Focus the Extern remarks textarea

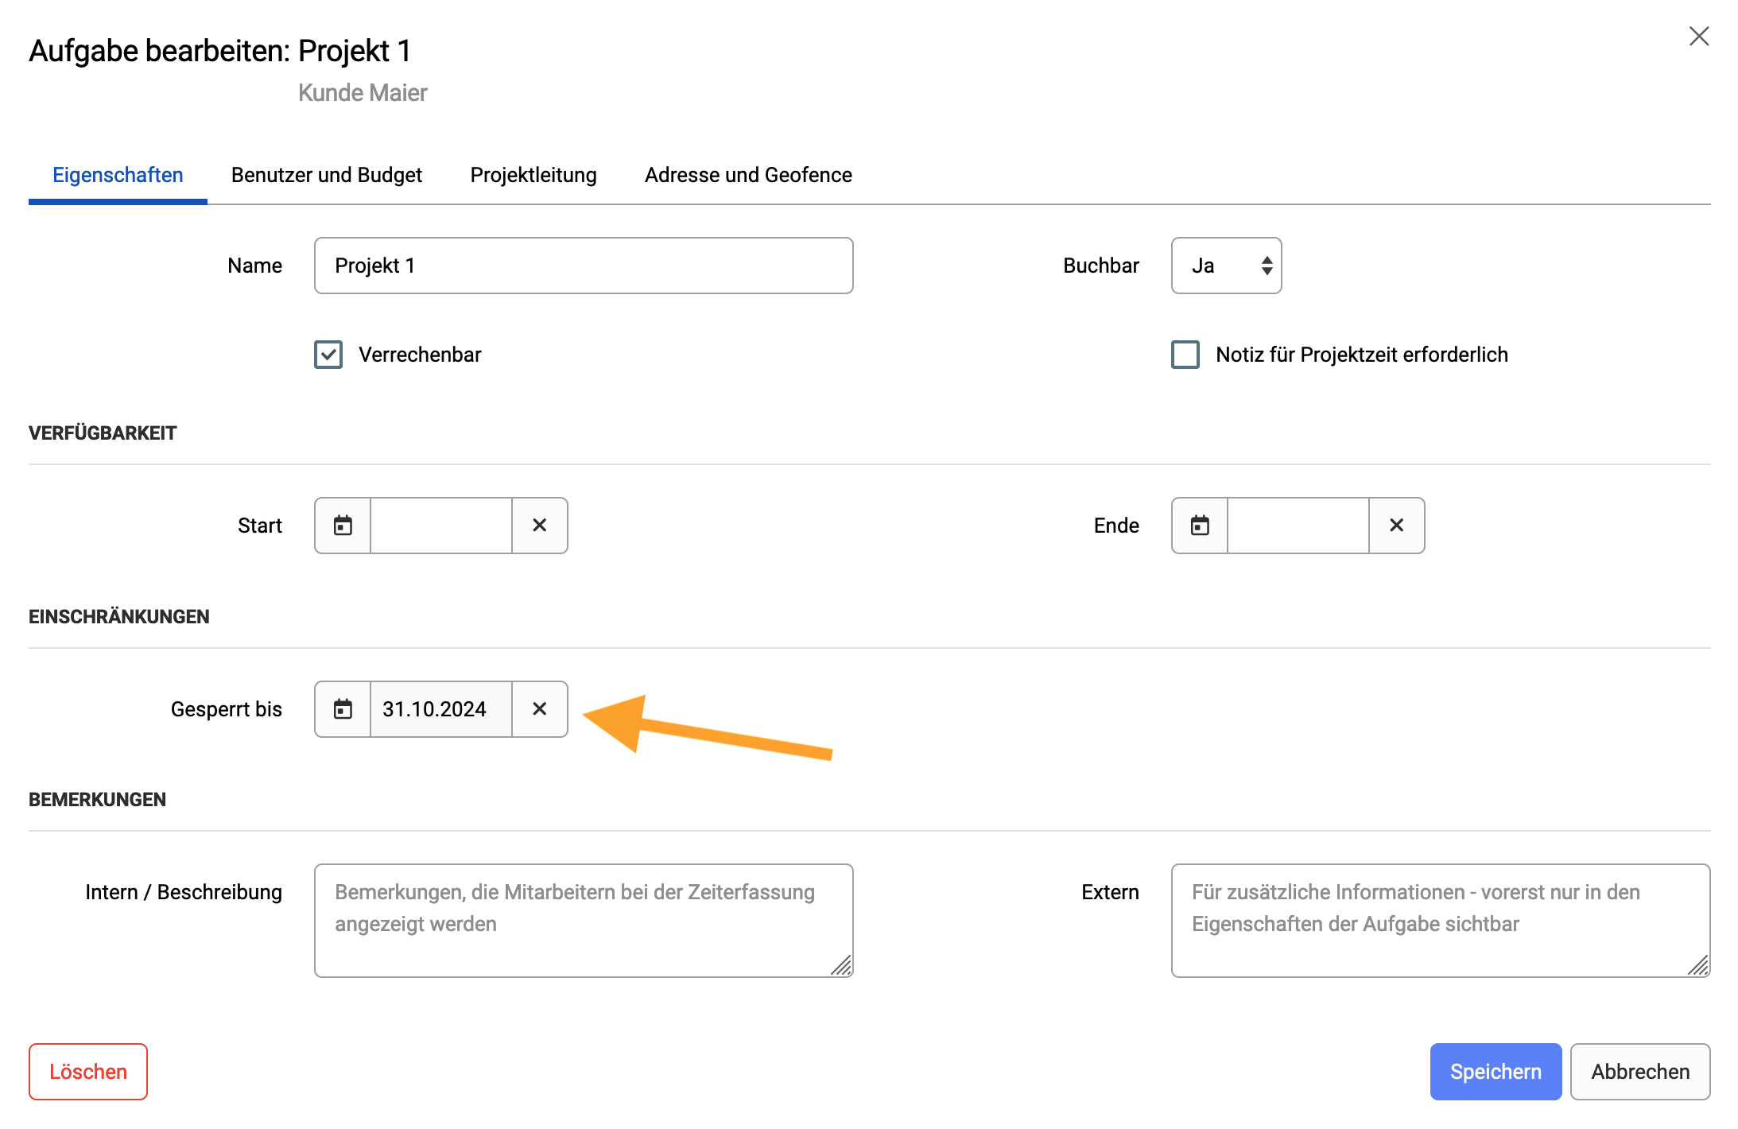point(1441,921)
